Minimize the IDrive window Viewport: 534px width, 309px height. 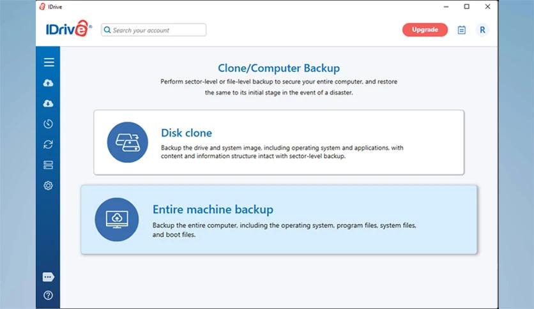446,6
